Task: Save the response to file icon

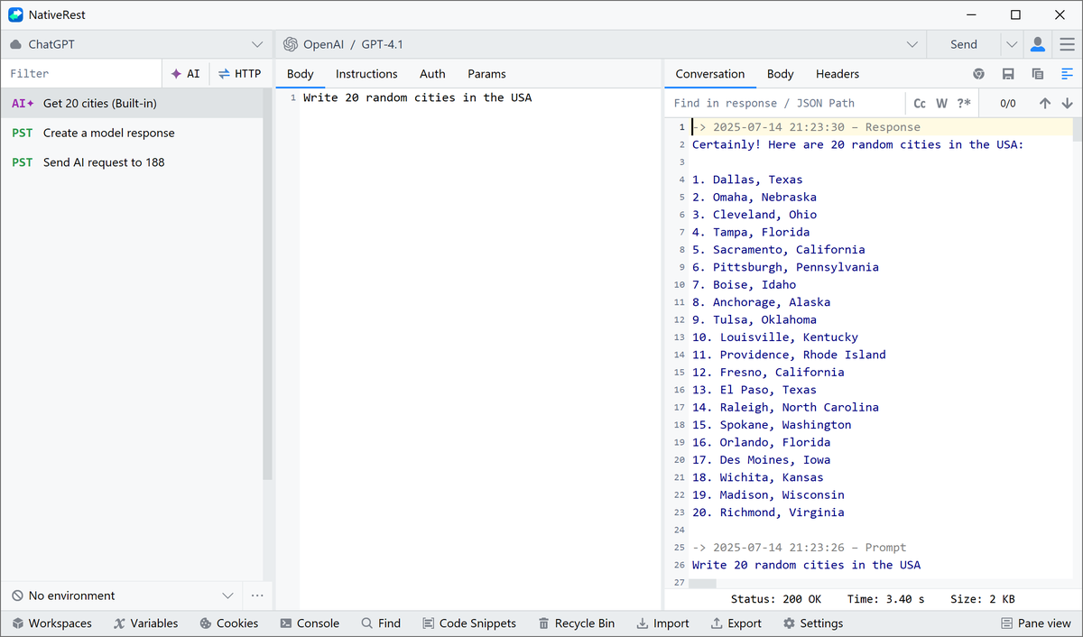Action: pos(1008,74)
